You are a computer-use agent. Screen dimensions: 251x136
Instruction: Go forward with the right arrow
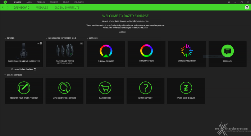pyautogui.click(x=8, y=7)
